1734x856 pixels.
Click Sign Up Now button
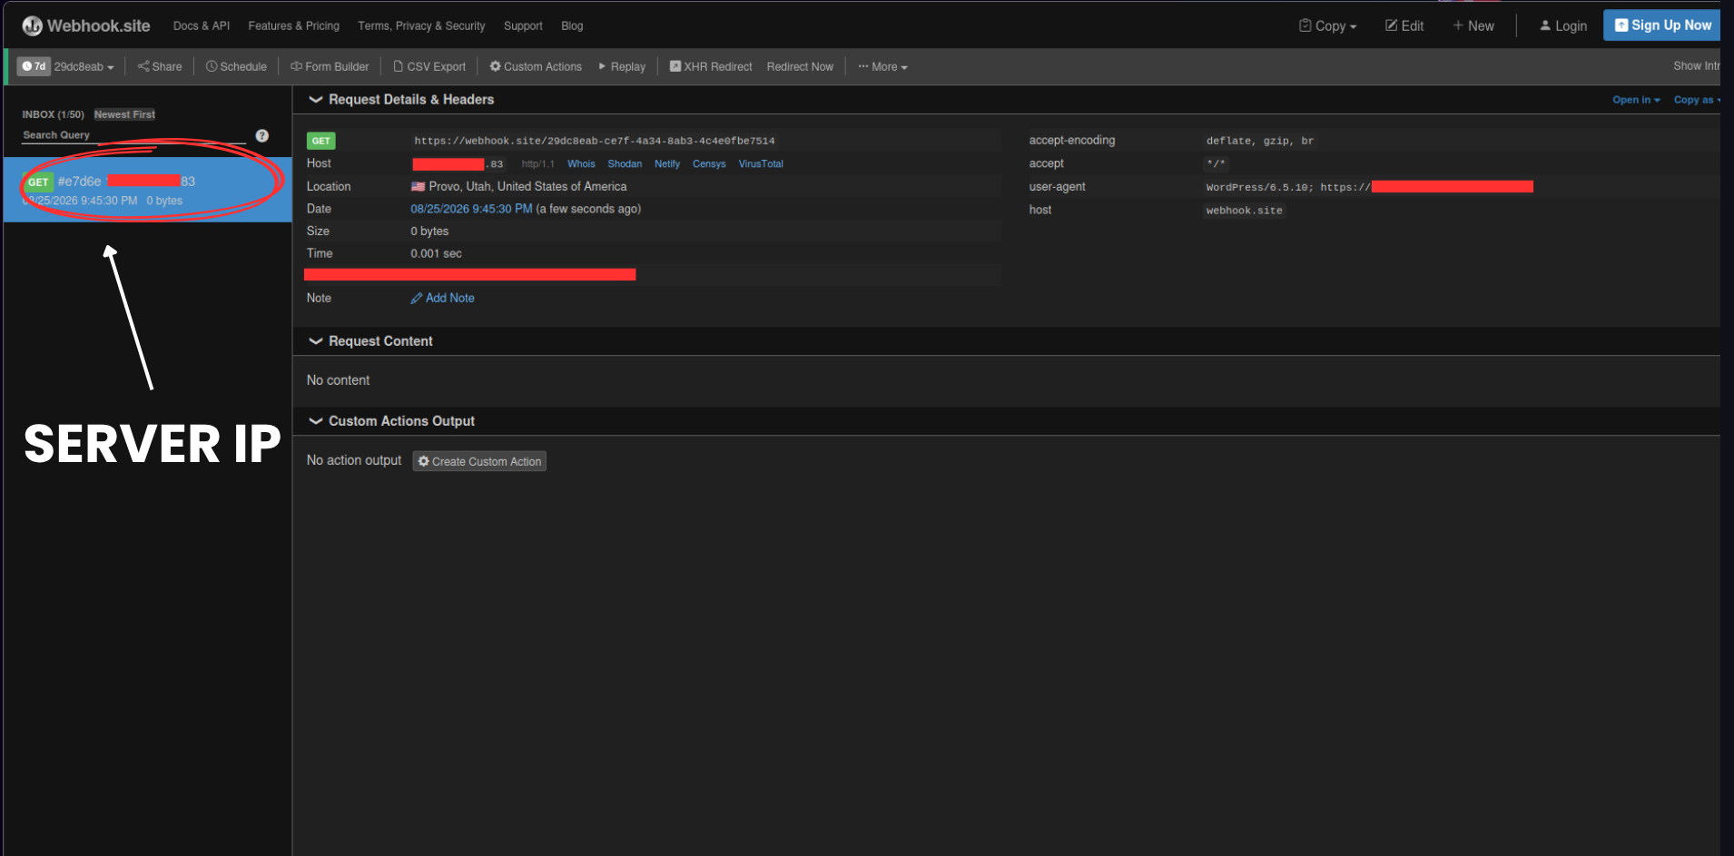pyautogui.click(x=1662, y=25)
